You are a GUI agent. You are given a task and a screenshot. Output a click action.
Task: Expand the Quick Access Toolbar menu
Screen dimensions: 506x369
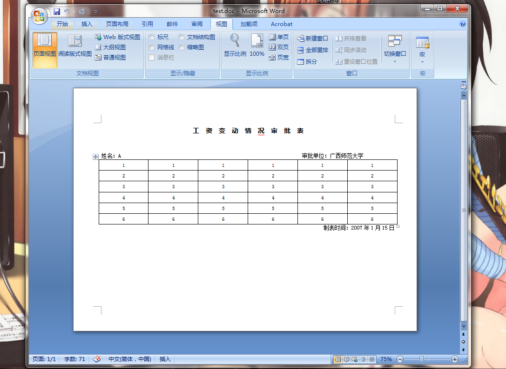95,11
